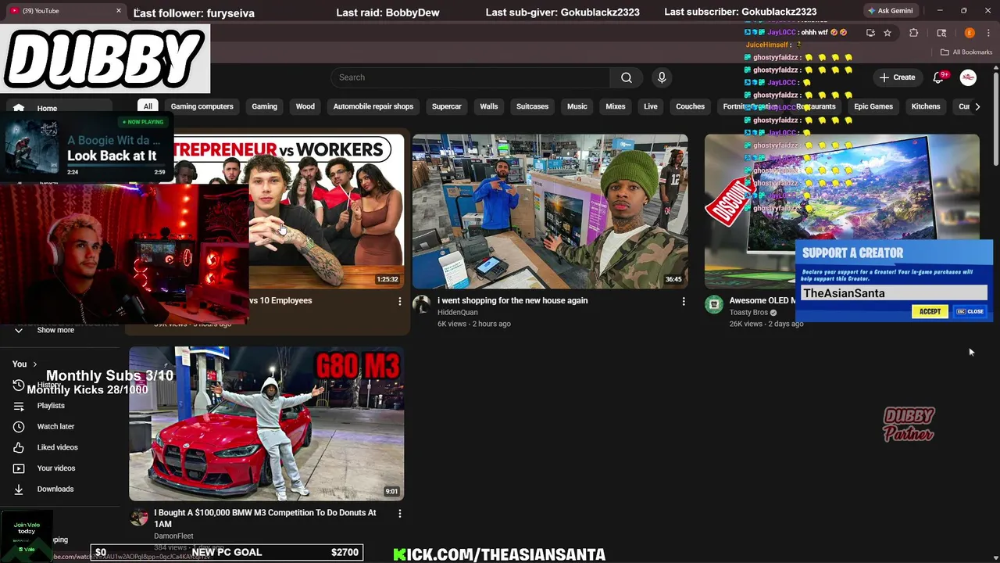Open Your videos in the sidebar
This screenshot has height=563, width=1000.
(56, 468)
